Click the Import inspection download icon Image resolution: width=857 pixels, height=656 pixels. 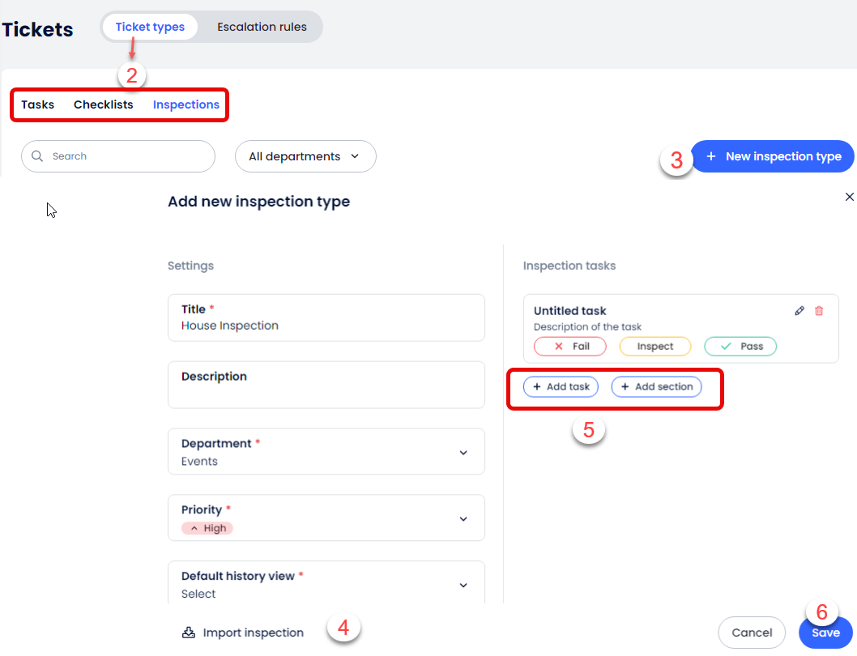point(189,633)
